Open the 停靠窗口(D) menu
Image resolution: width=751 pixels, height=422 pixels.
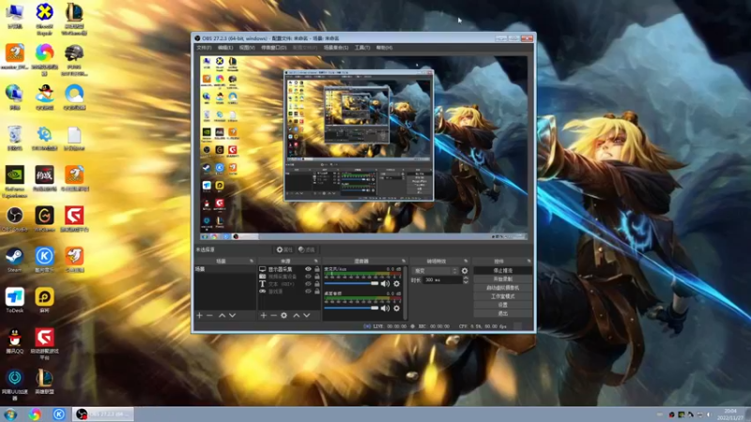click(x=274, y=48)
